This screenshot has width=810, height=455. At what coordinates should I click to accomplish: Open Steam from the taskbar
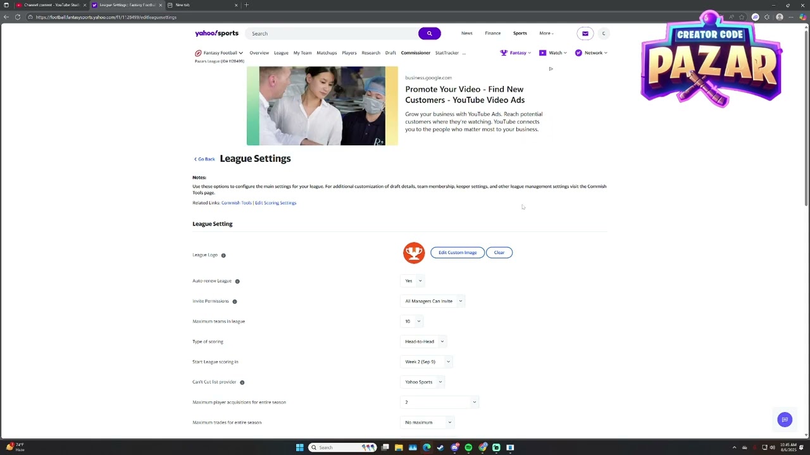(440, 447)
